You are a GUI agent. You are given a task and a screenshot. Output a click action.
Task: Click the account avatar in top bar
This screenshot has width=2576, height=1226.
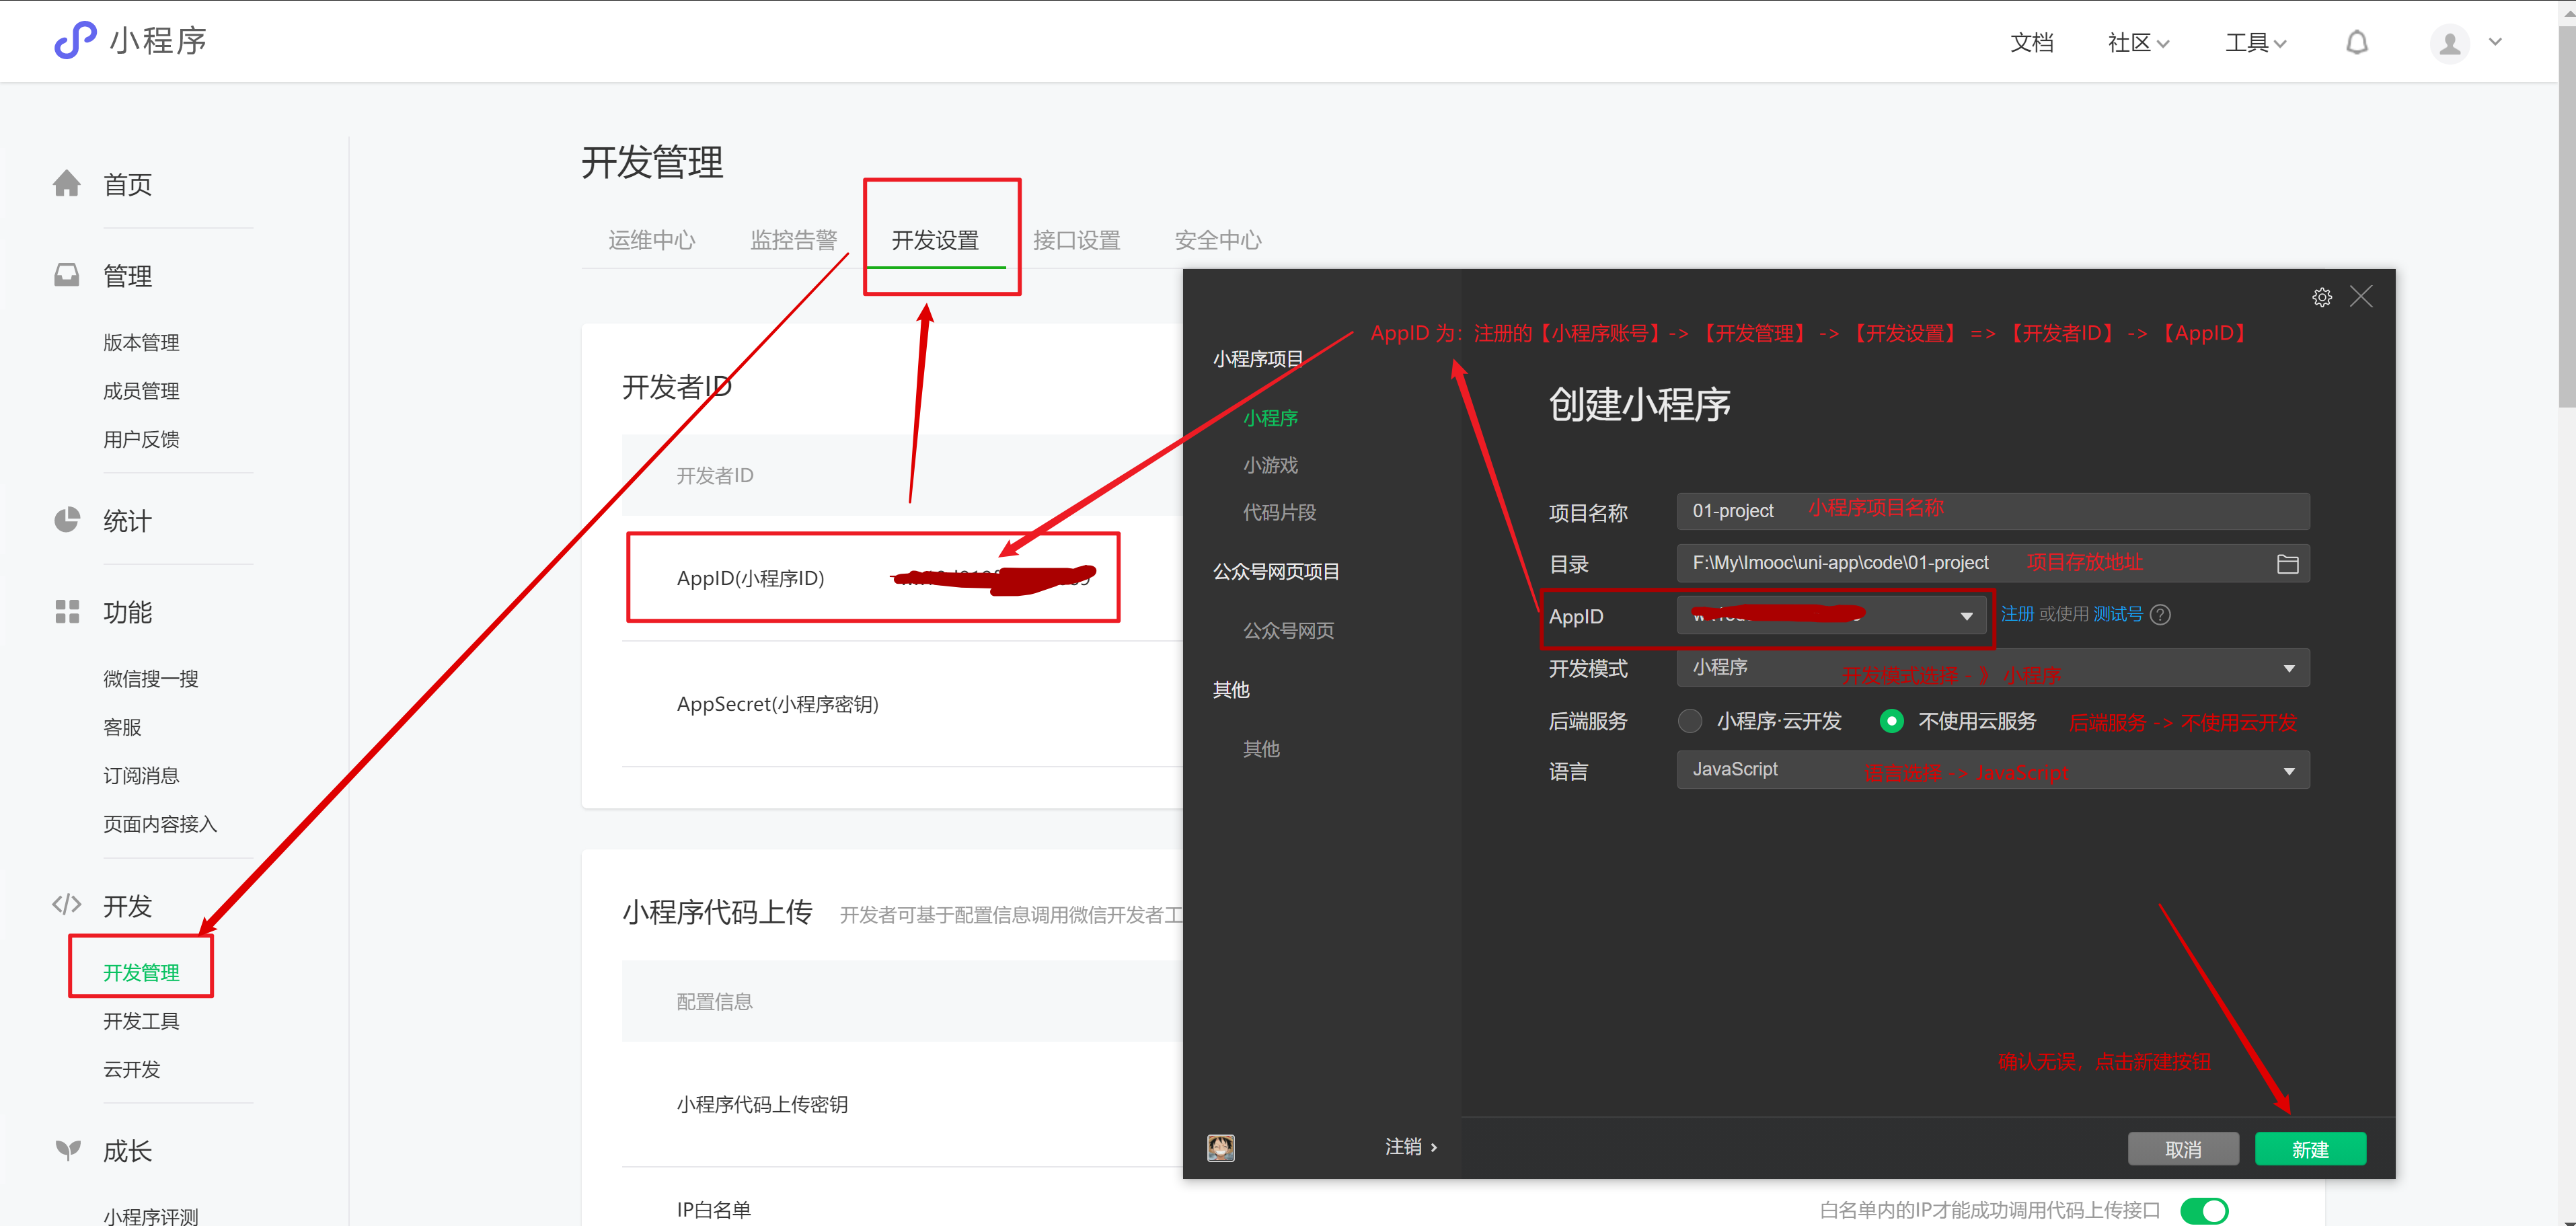click(x=2449, y=43)
